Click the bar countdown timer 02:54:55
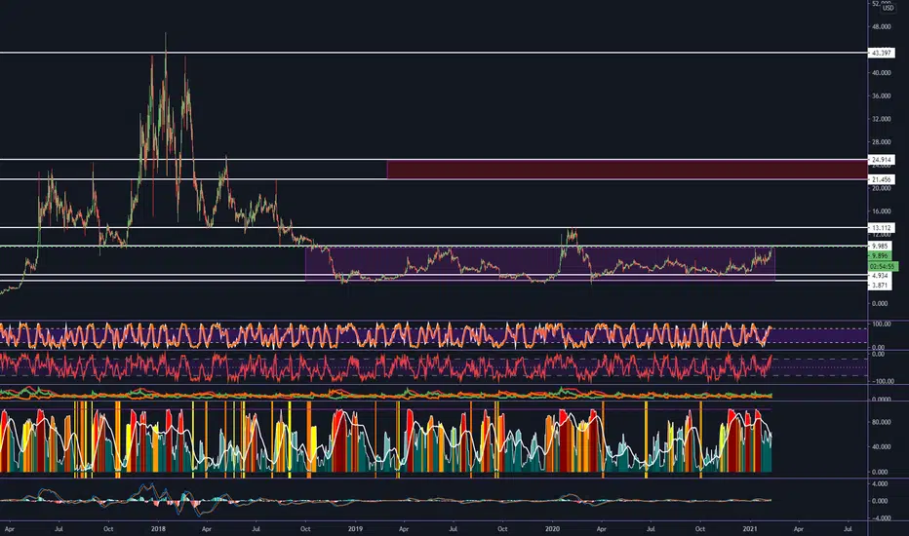This screenshot has height=536, width=909. (x=883, y=267)
